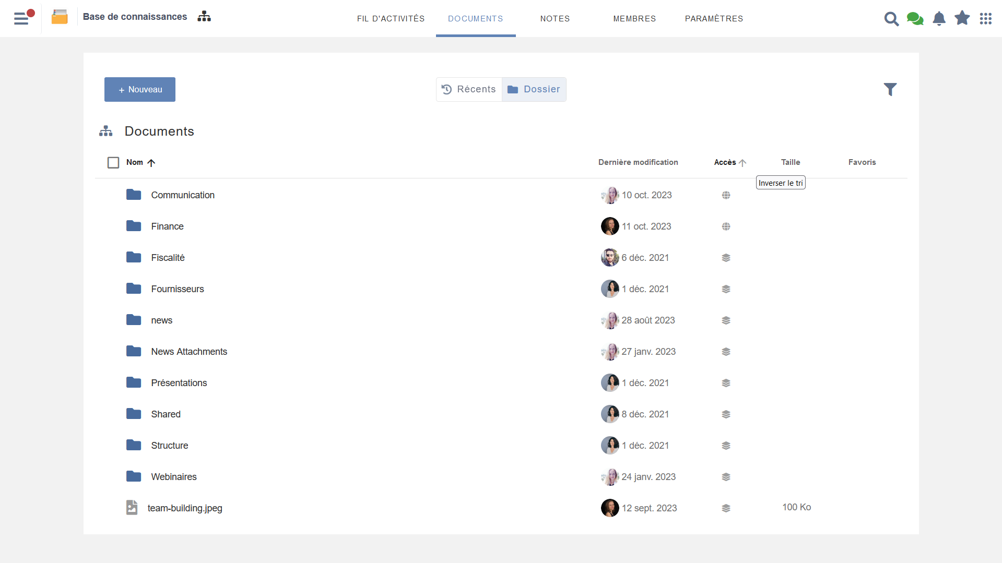Viewport: 1002px width, 563px height.
Task: Switch to Récents view
Action: coord(469,89)
